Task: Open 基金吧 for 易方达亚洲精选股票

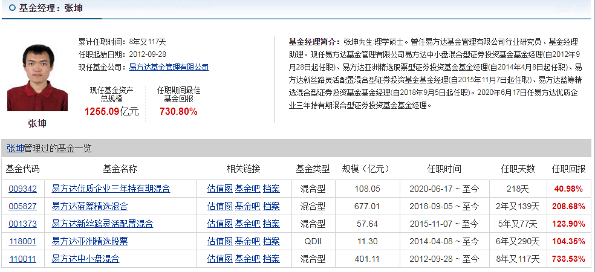Action: [248, 241]
